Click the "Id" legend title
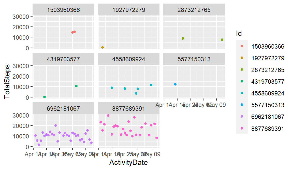 (239, 33)
